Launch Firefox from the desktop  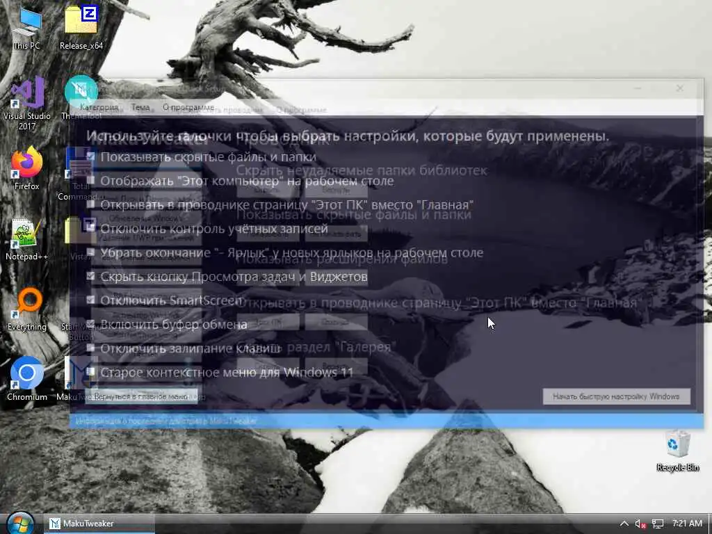click(x=27, y=168)
